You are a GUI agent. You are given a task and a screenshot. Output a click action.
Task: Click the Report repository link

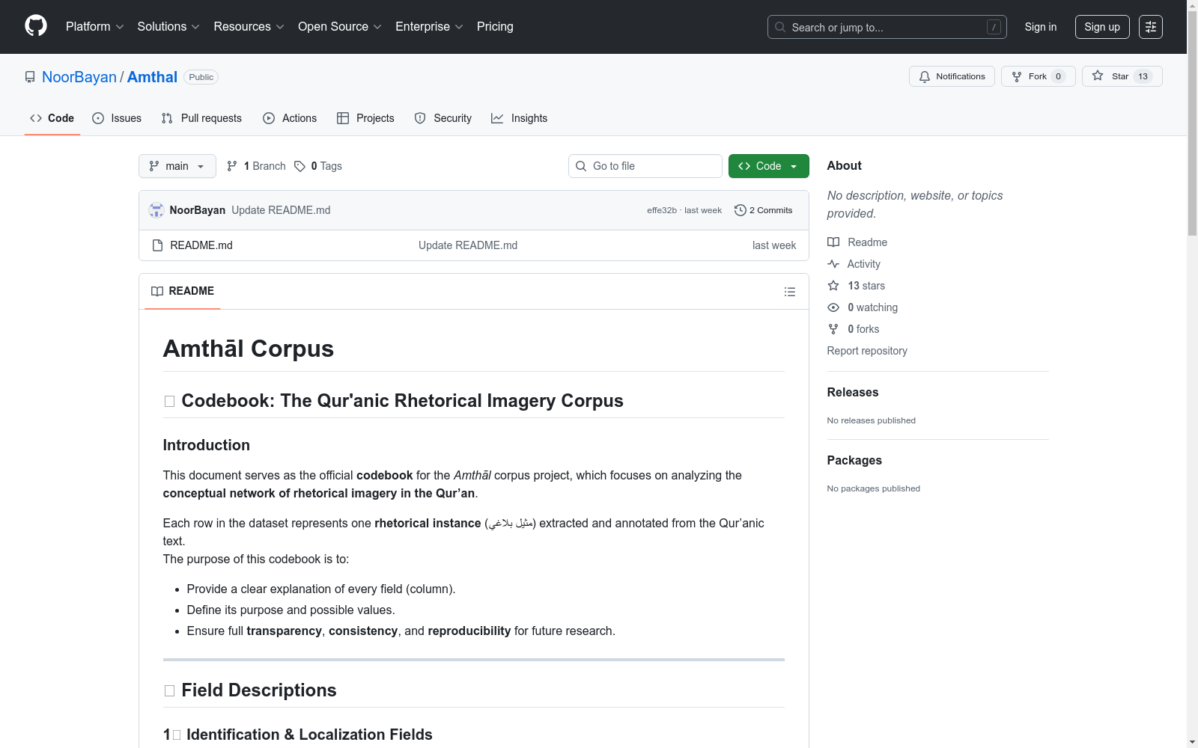click(x=867, y=351)
